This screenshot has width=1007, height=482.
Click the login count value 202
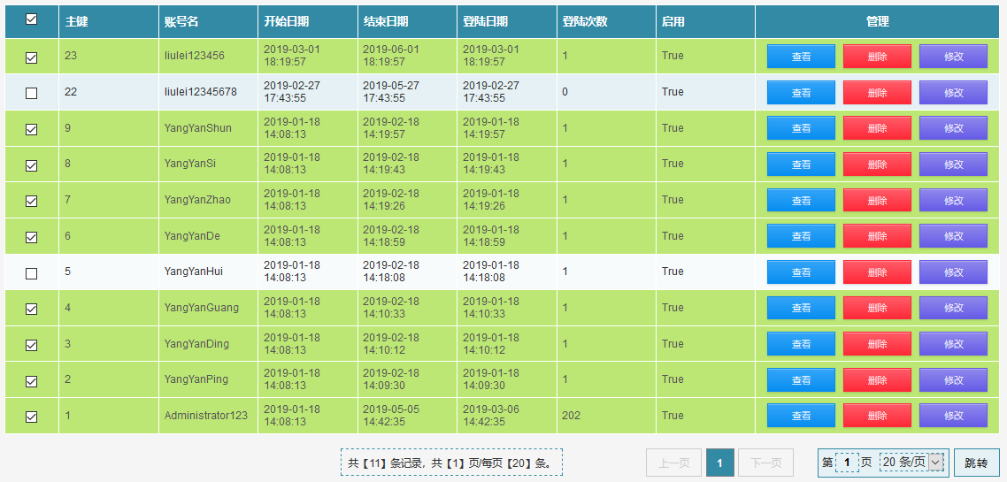[x=571, y=416]
